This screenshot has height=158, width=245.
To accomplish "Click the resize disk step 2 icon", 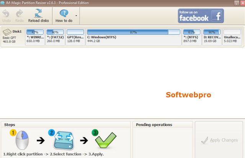I will [x=64, y=140].
